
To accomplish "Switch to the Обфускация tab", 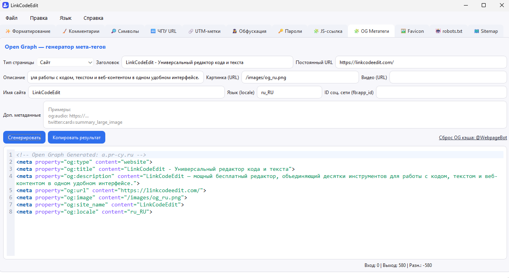I will tap(249, 31).
